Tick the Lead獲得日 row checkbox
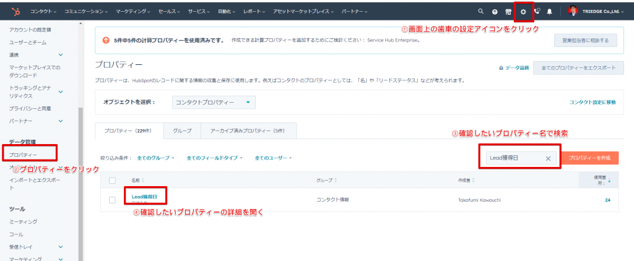This screenshot has height=261, width=634. [x=113, y=200]
